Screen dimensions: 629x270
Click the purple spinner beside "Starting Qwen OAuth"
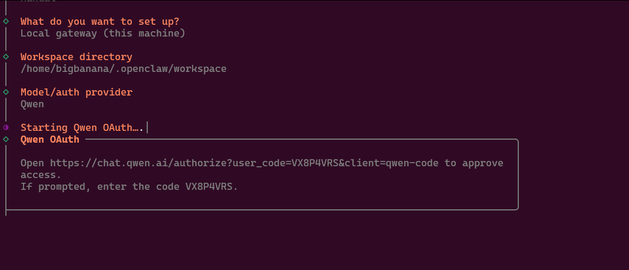(x=6, y=127)
